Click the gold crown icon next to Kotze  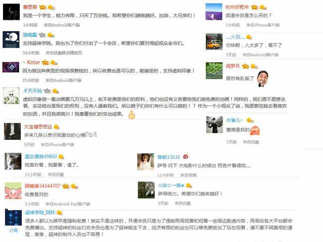[45, 62]
